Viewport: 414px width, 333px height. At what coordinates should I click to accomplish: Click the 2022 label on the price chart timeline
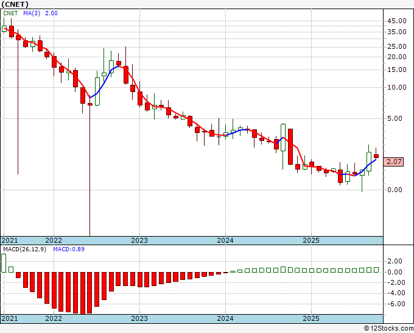(54, 240)
